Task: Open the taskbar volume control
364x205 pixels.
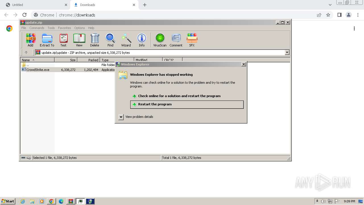Action: coord(323,201)
